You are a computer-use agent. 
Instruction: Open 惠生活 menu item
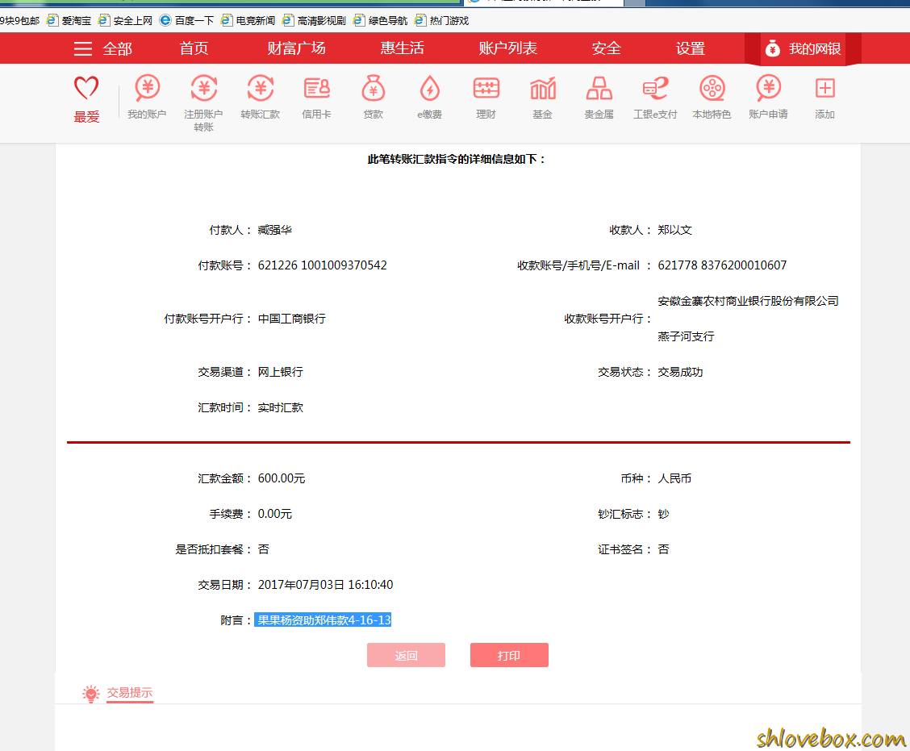(x=403, y=48)
